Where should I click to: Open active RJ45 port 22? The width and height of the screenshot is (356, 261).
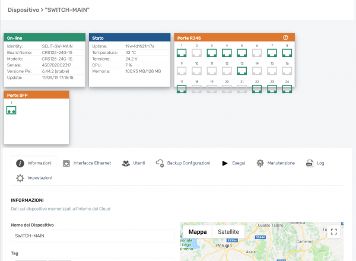tap(257, 89)
